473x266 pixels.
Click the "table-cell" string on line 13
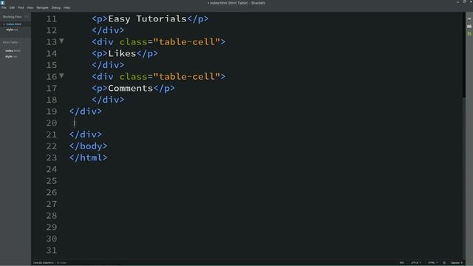(187, 41)
